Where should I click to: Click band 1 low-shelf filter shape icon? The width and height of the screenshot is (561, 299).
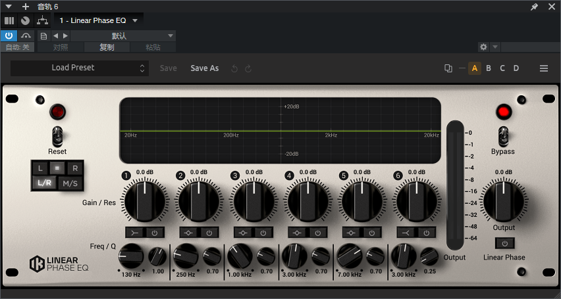click(135, 233)
